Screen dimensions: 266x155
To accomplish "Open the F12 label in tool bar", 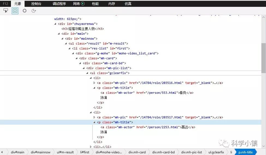I will [x=5, y=4].
